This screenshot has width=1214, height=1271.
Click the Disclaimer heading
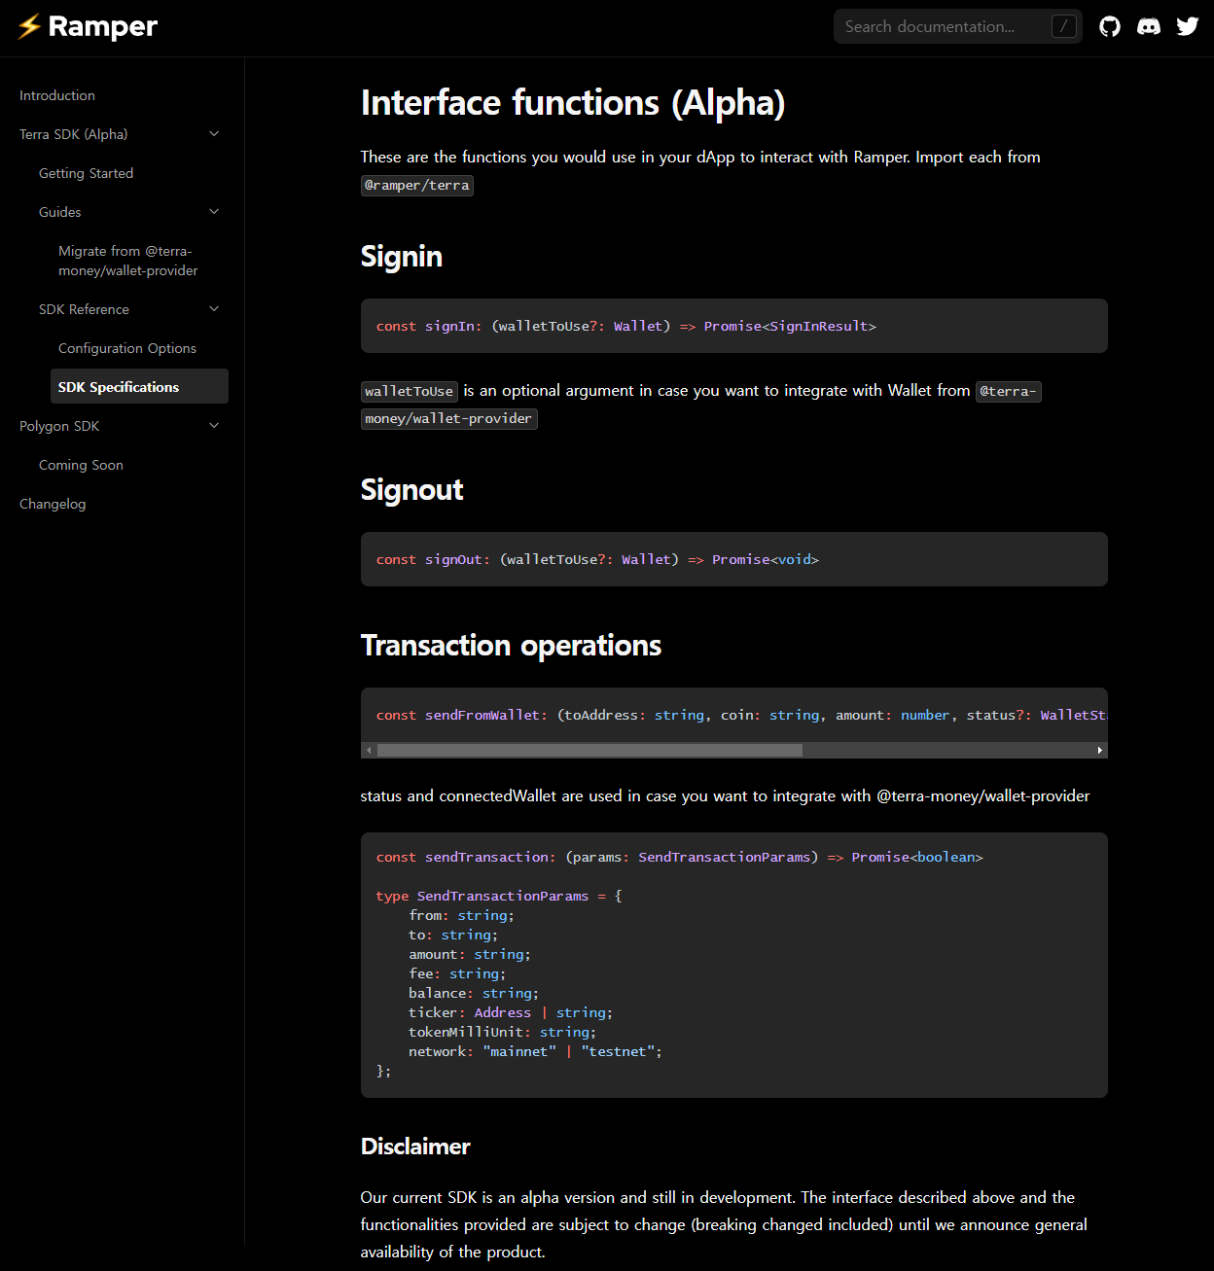click(415, 1147)
